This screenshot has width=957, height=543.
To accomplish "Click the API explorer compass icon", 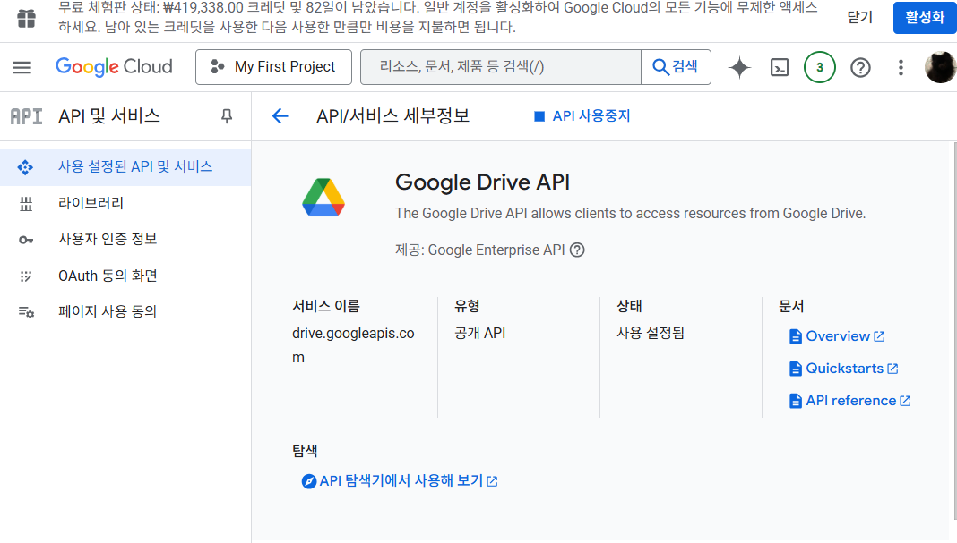I will tap(309, 481).
